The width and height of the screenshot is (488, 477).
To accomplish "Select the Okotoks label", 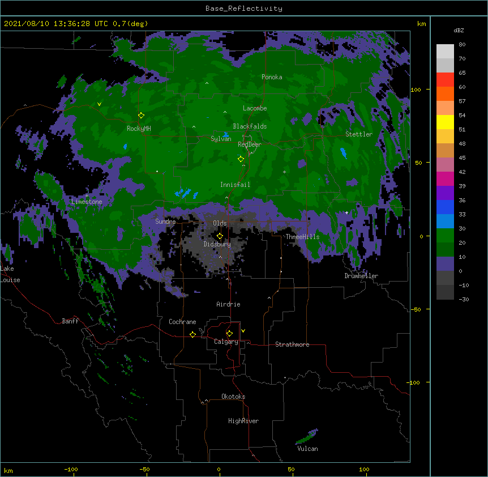I will pyautogui.click(x=233, y=397).
